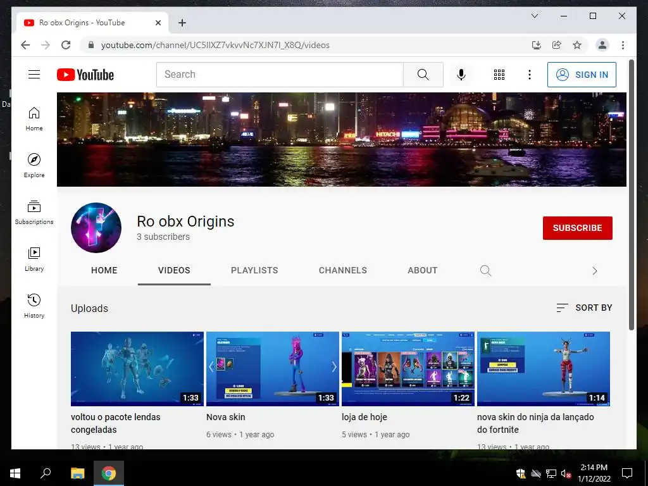
Task: Open Windows taskbar search
Action: pyautogui.click(x=46, y=473)
